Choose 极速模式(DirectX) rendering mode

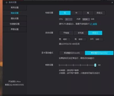[x=72, y=53]
